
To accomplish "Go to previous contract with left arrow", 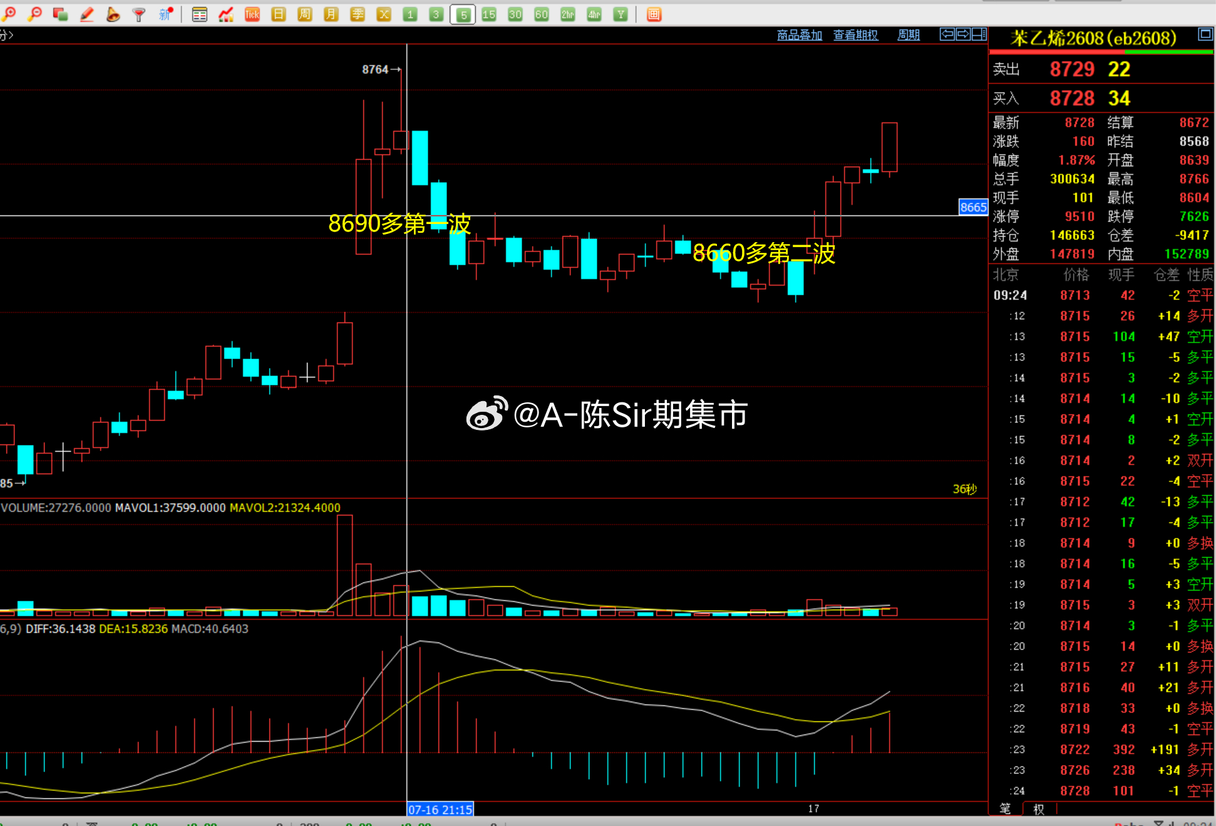I will coord(947,34).
